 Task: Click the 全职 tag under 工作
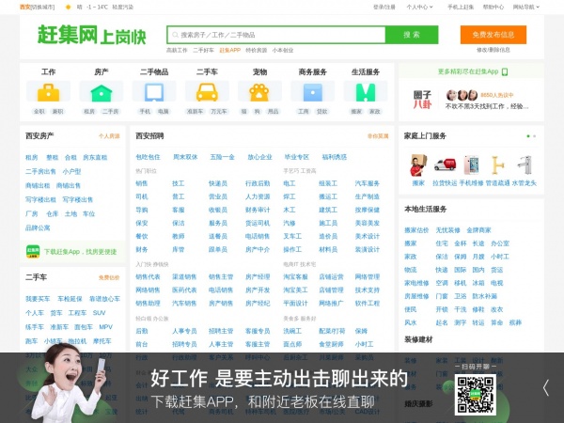(39, 112)
